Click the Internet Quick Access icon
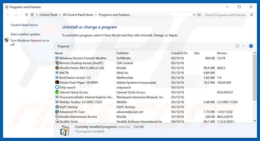 coord(57,92)
